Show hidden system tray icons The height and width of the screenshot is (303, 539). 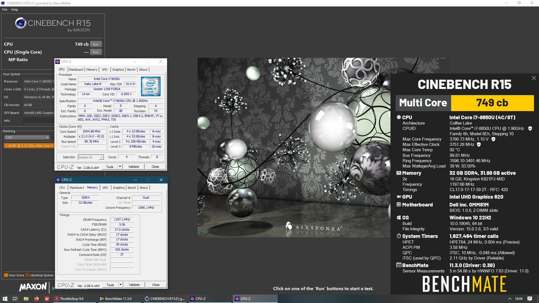click(509, 299)
